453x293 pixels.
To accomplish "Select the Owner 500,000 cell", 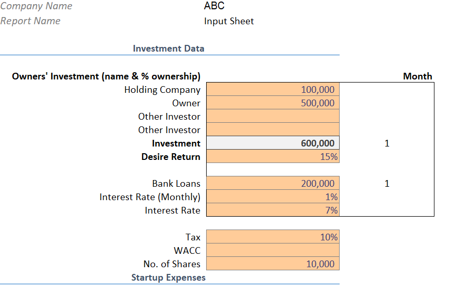I will pos(273,103).
